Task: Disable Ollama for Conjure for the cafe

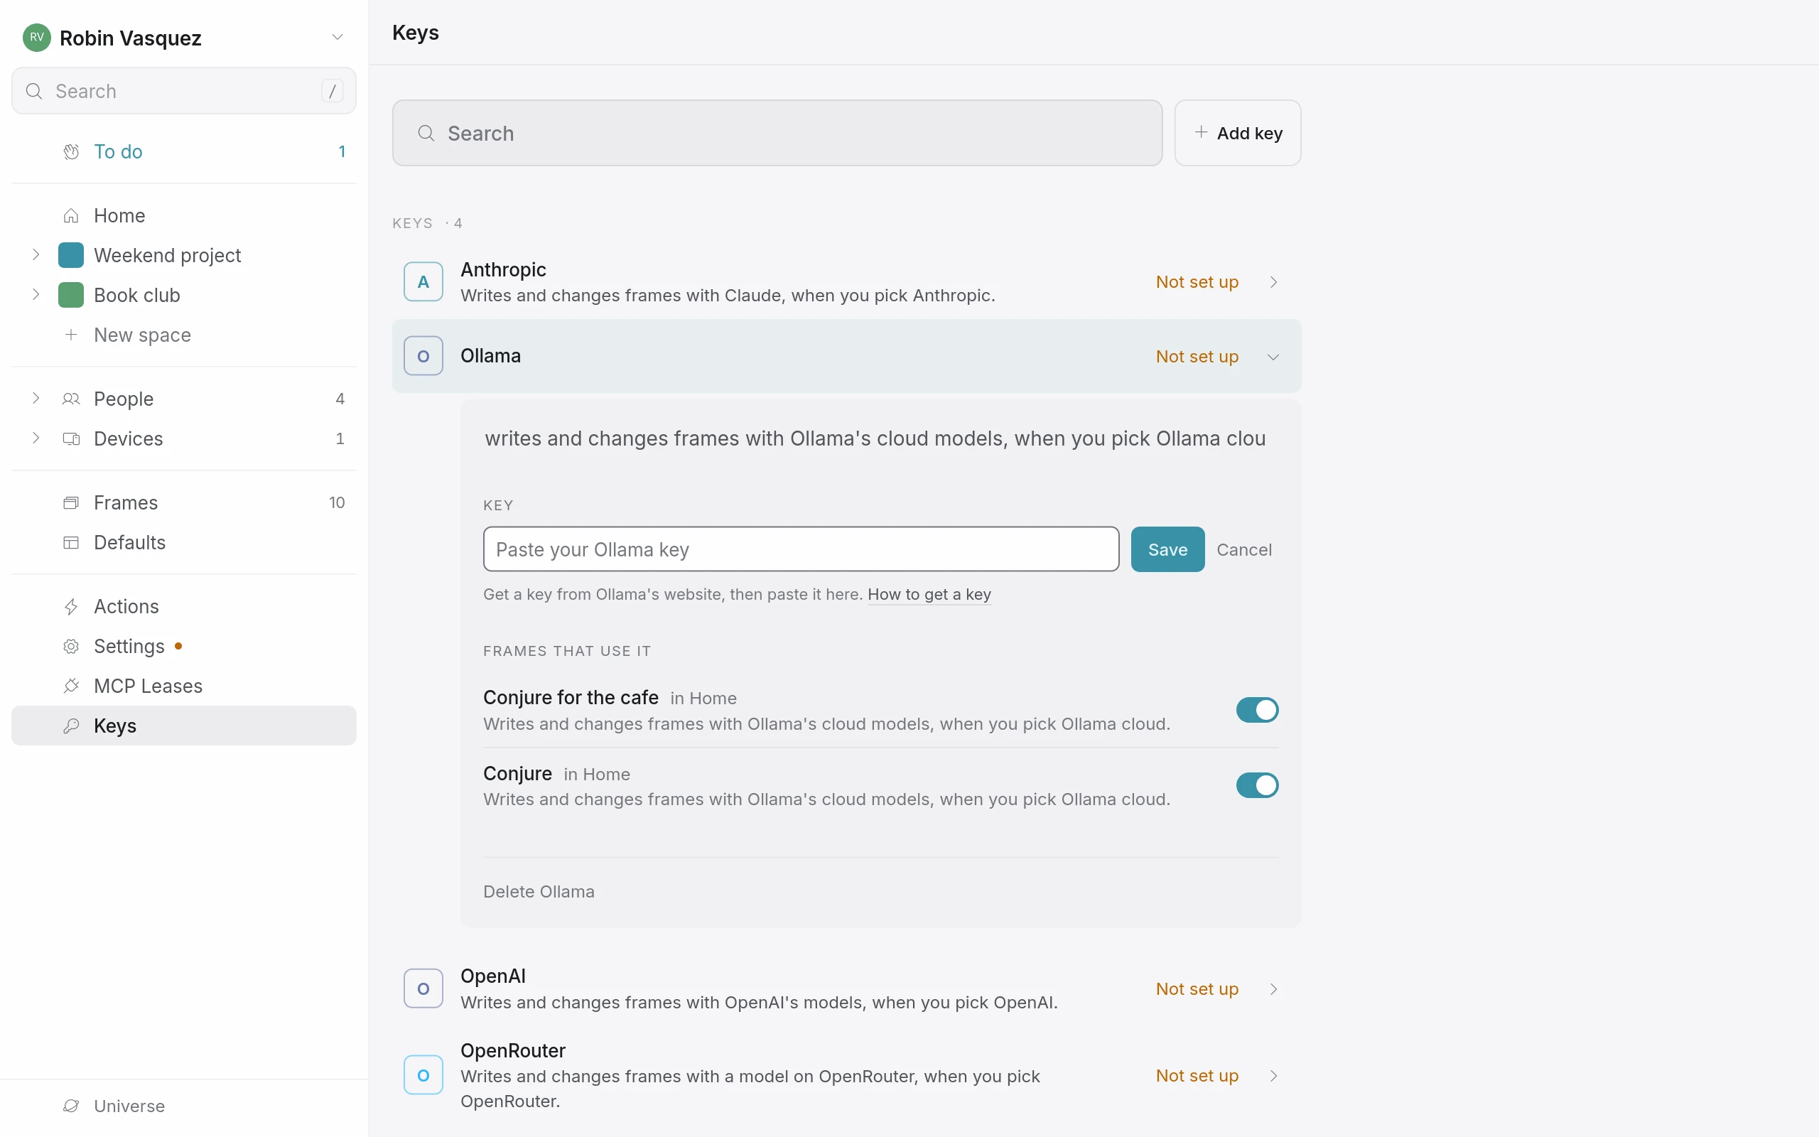Action: click(1257, 710)
